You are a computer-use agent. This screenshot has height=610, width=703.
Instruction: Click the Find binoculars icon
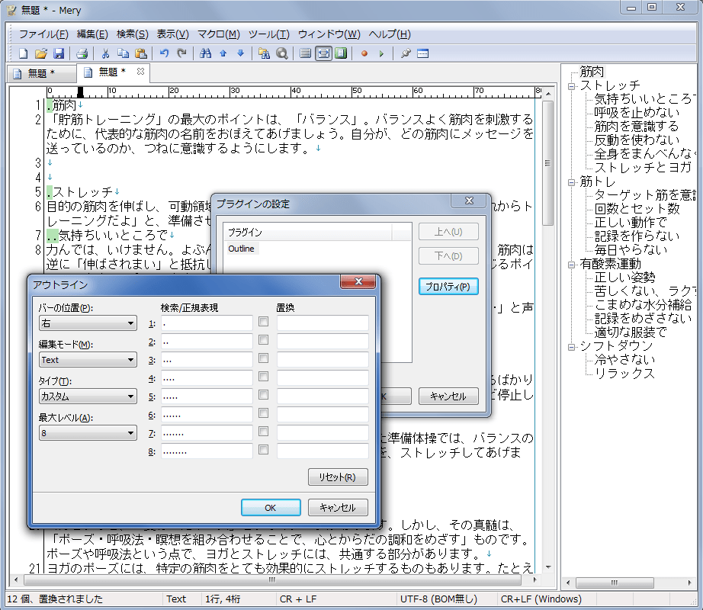(x=204, y=53)
